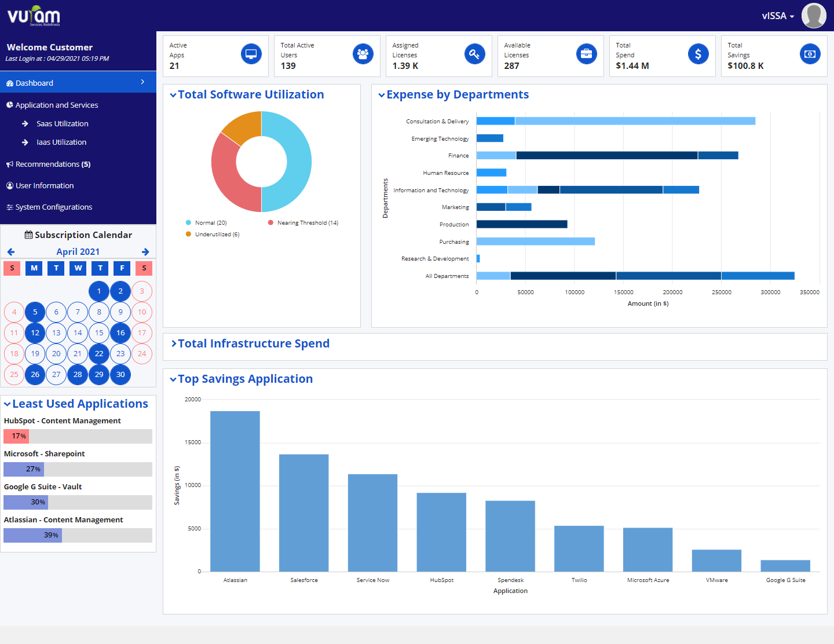Click the Atlassian savings bar

coord(235,491)
